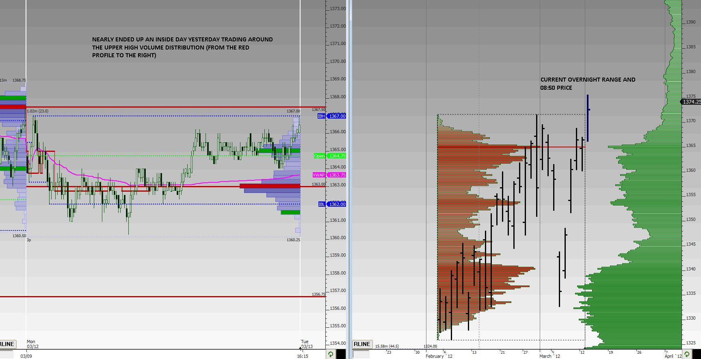Select the magenta VWAP 1363.75 label
This screenshot has height=359, width=701.
(329, 175)
